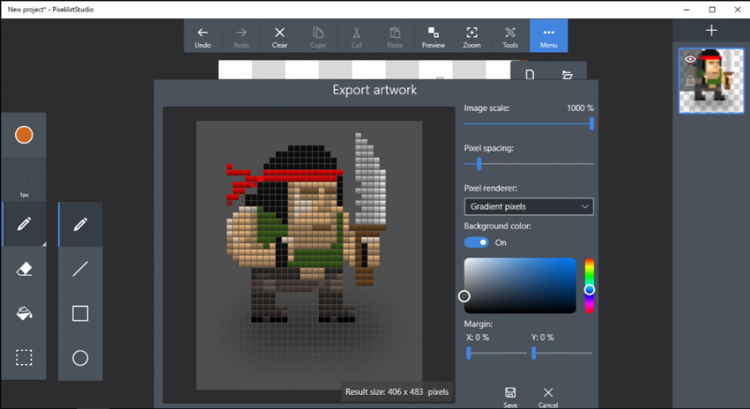Click the Paste clipboard icon
The image size is (750, 409).
tap(395, 36)
